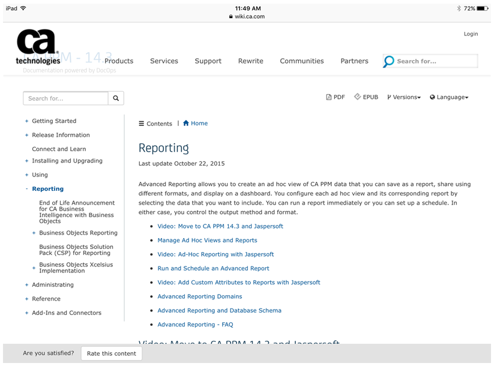Expand the Getting Started tree node
The height and width of the screenshot is (366, 494).
27,121
